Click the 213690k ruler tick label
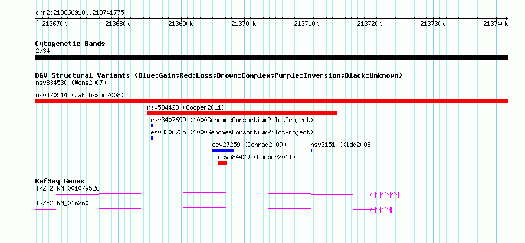 tap(181, 24)
